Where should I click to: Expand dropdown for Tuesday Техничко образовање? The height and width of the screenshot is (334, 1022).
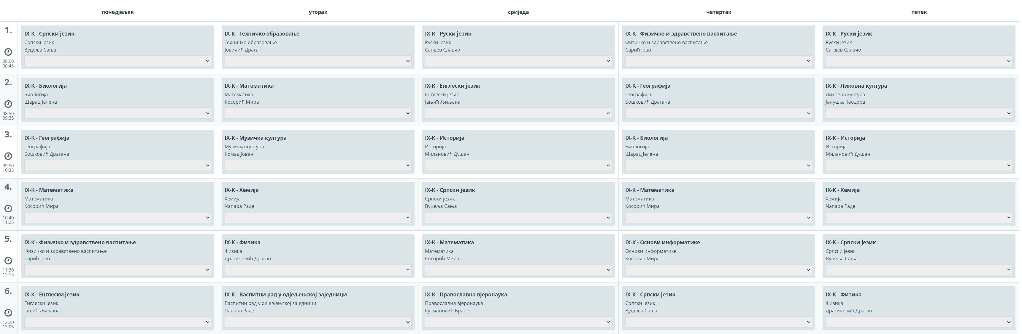click(318, 61)
